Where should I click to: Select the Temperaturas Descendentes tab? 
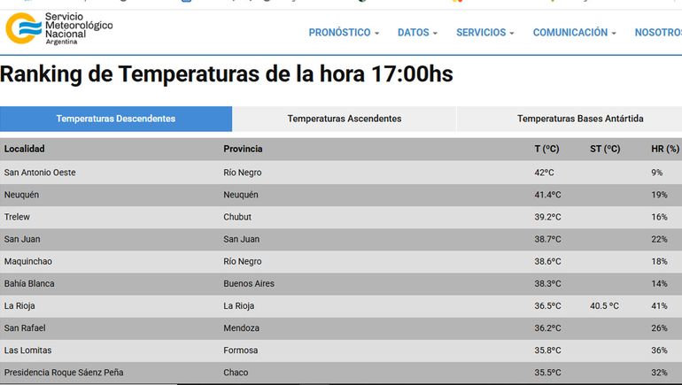[116, 119]
